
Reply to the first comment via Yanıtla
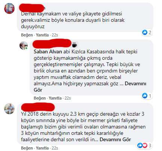click(42, 35)
